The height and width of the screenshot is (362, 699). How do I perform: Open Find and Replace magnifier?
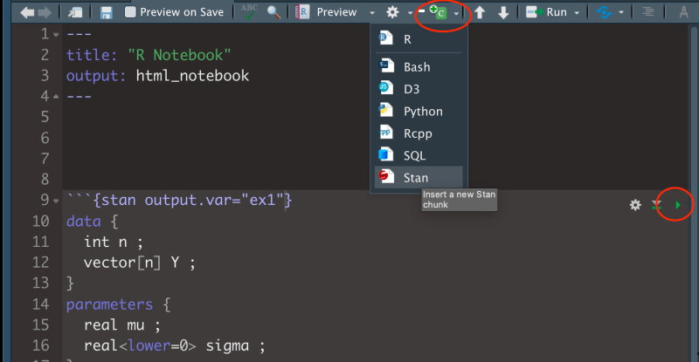point(273,12)
